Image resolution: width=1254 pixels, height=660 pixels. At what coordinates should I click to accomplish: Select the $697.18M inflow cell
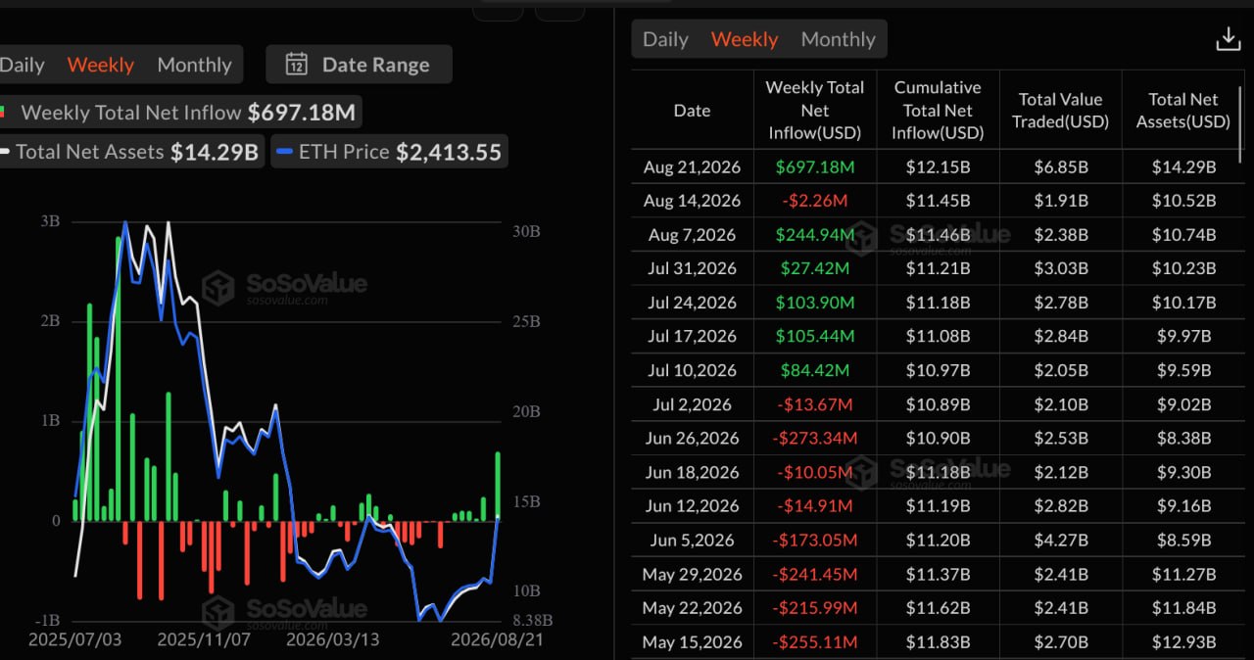[814, 166]
